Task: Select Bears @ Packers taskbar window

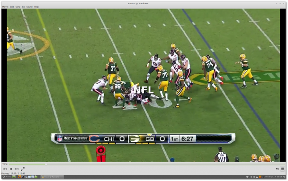Action: pyautogui.click(x=53, y=177)
